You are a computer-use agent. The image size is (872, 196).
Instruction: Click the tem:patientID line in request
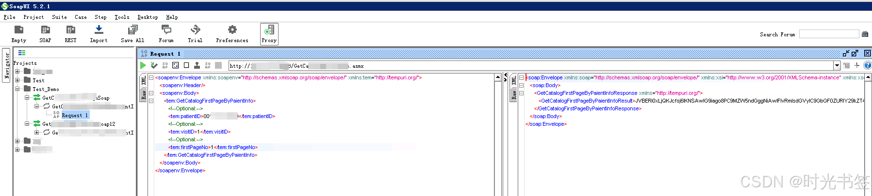[222, 116]
